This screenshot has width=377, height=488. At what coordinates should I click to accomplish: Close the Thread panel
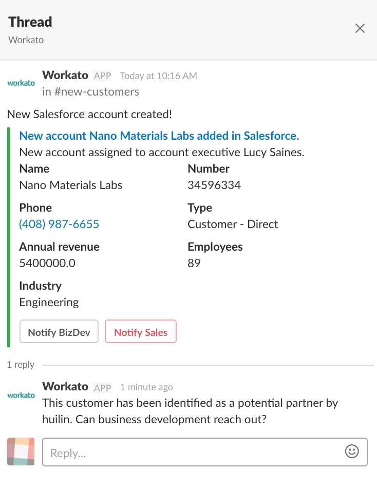(x=360, y=28)
